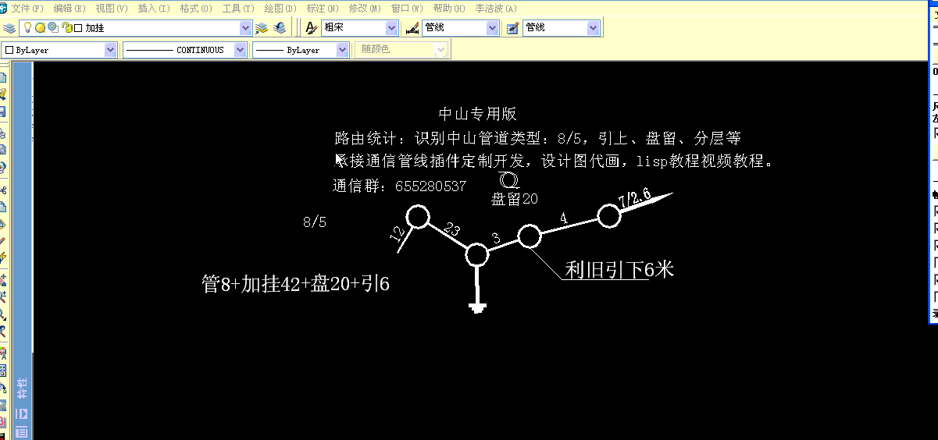Expand the ByLayer color control dropdown

[110, 50]
